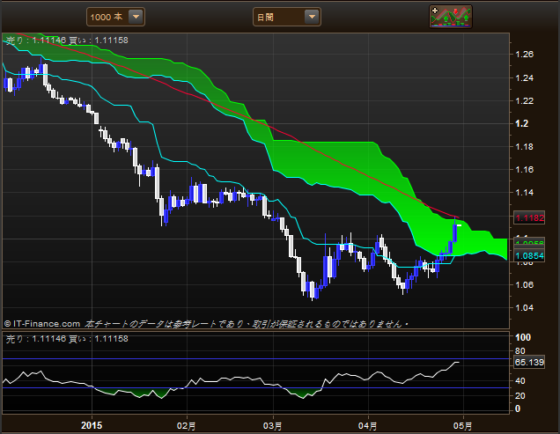Select the main chart bid/ask quote text
This screenshot has width=560, height=434.
[67, 40]
